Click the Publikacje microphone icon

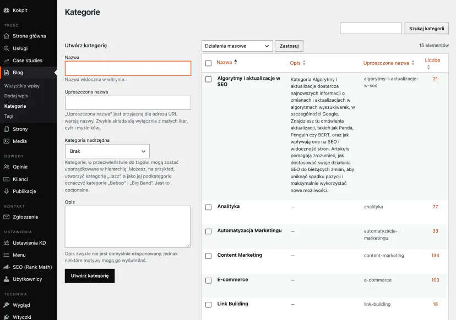pyautogui.click(x=7, y=191)
